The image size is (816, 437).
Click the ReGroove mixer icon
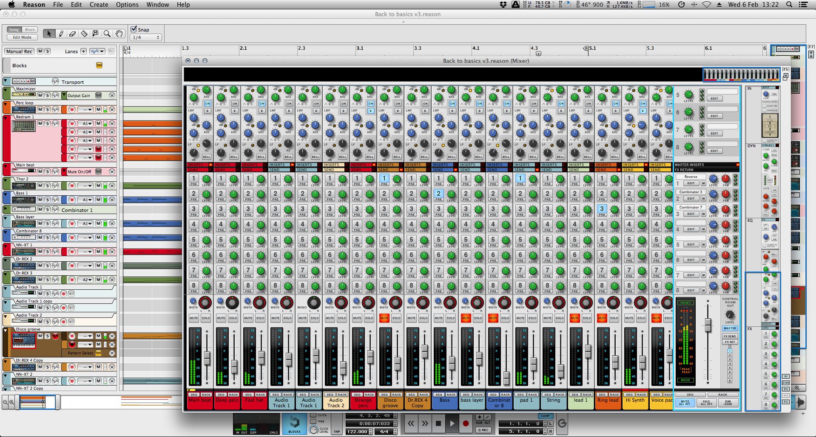(562, 423)
